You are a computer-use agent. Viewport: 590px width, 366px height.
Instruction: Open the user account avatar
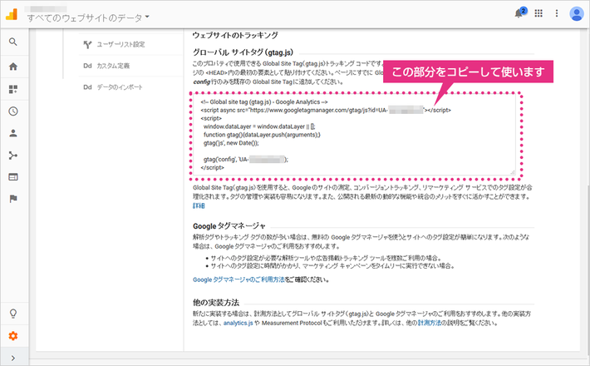click(x=576, y=13)
